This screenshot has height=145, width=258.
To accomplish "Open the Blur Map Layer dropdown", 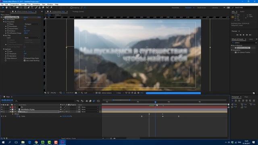I will (32, 37).
